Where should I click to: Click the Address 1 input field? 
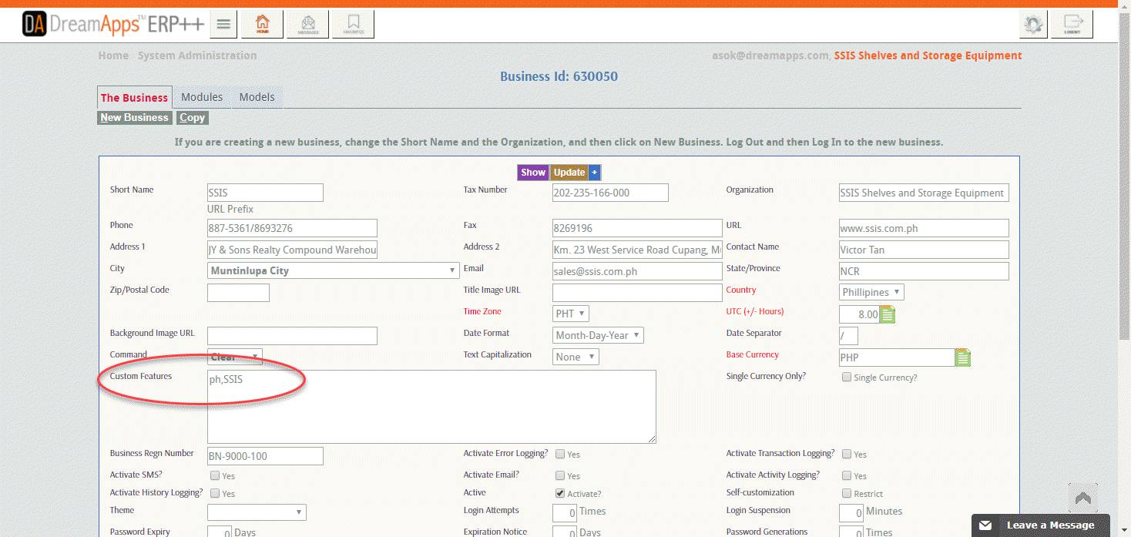point(292,250)
